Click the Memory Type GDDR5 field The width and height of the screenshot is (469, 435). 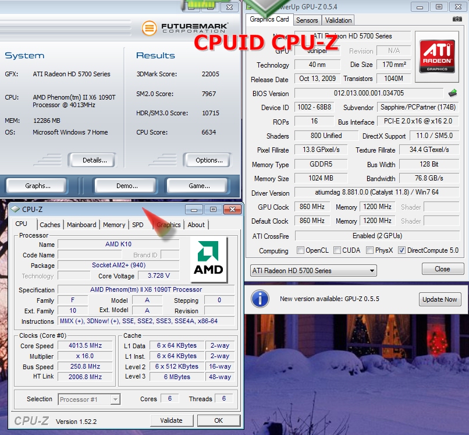pos(321,164)
